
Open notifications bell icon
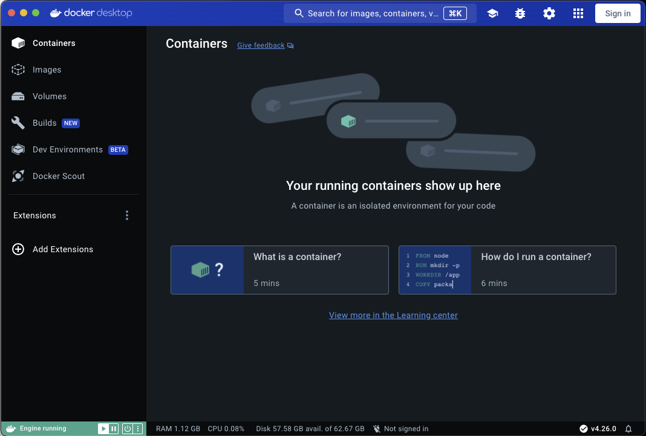628,429
